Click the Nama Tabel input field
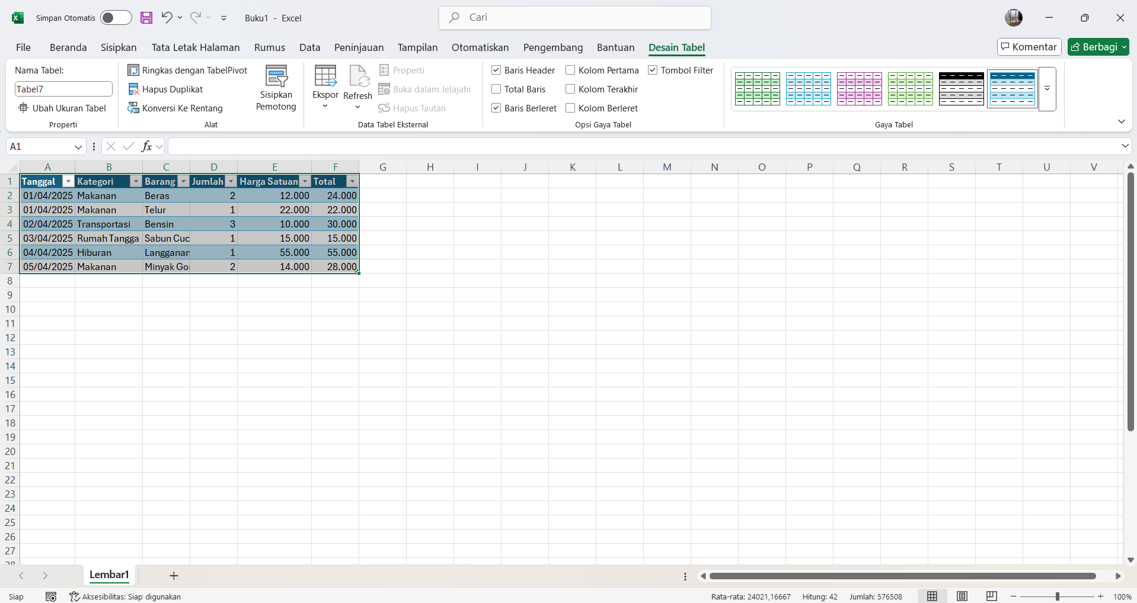Viewport: 1137px width, 603px height. pyautogui.click(x=63, y=89)
